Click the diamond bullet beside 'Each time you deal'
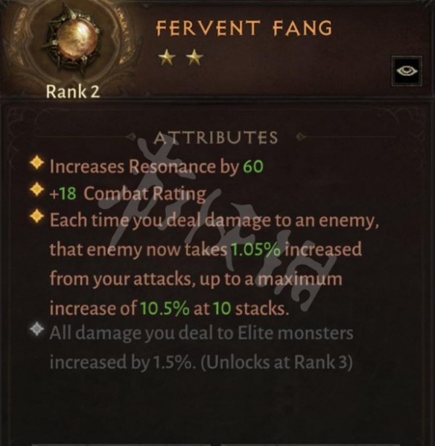 pos(37,216)
